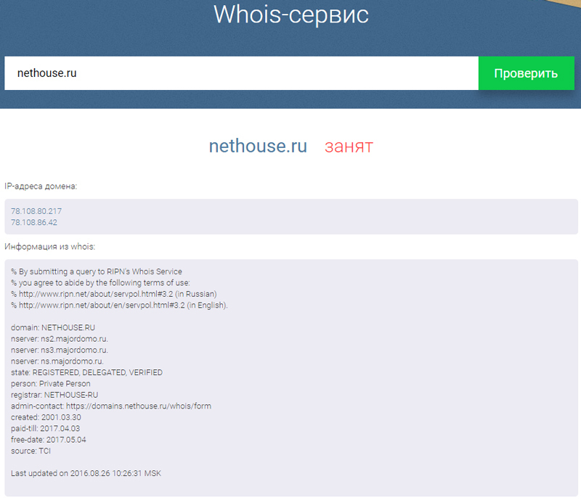
Task: Click the IP-адреса домена label
Action: [x=41, y=187]
